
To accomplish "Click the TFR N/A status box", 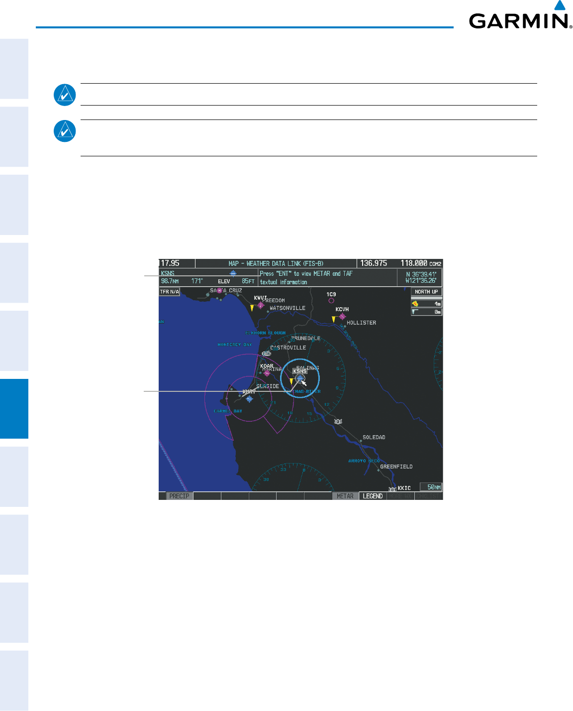I will coord(170,292).
